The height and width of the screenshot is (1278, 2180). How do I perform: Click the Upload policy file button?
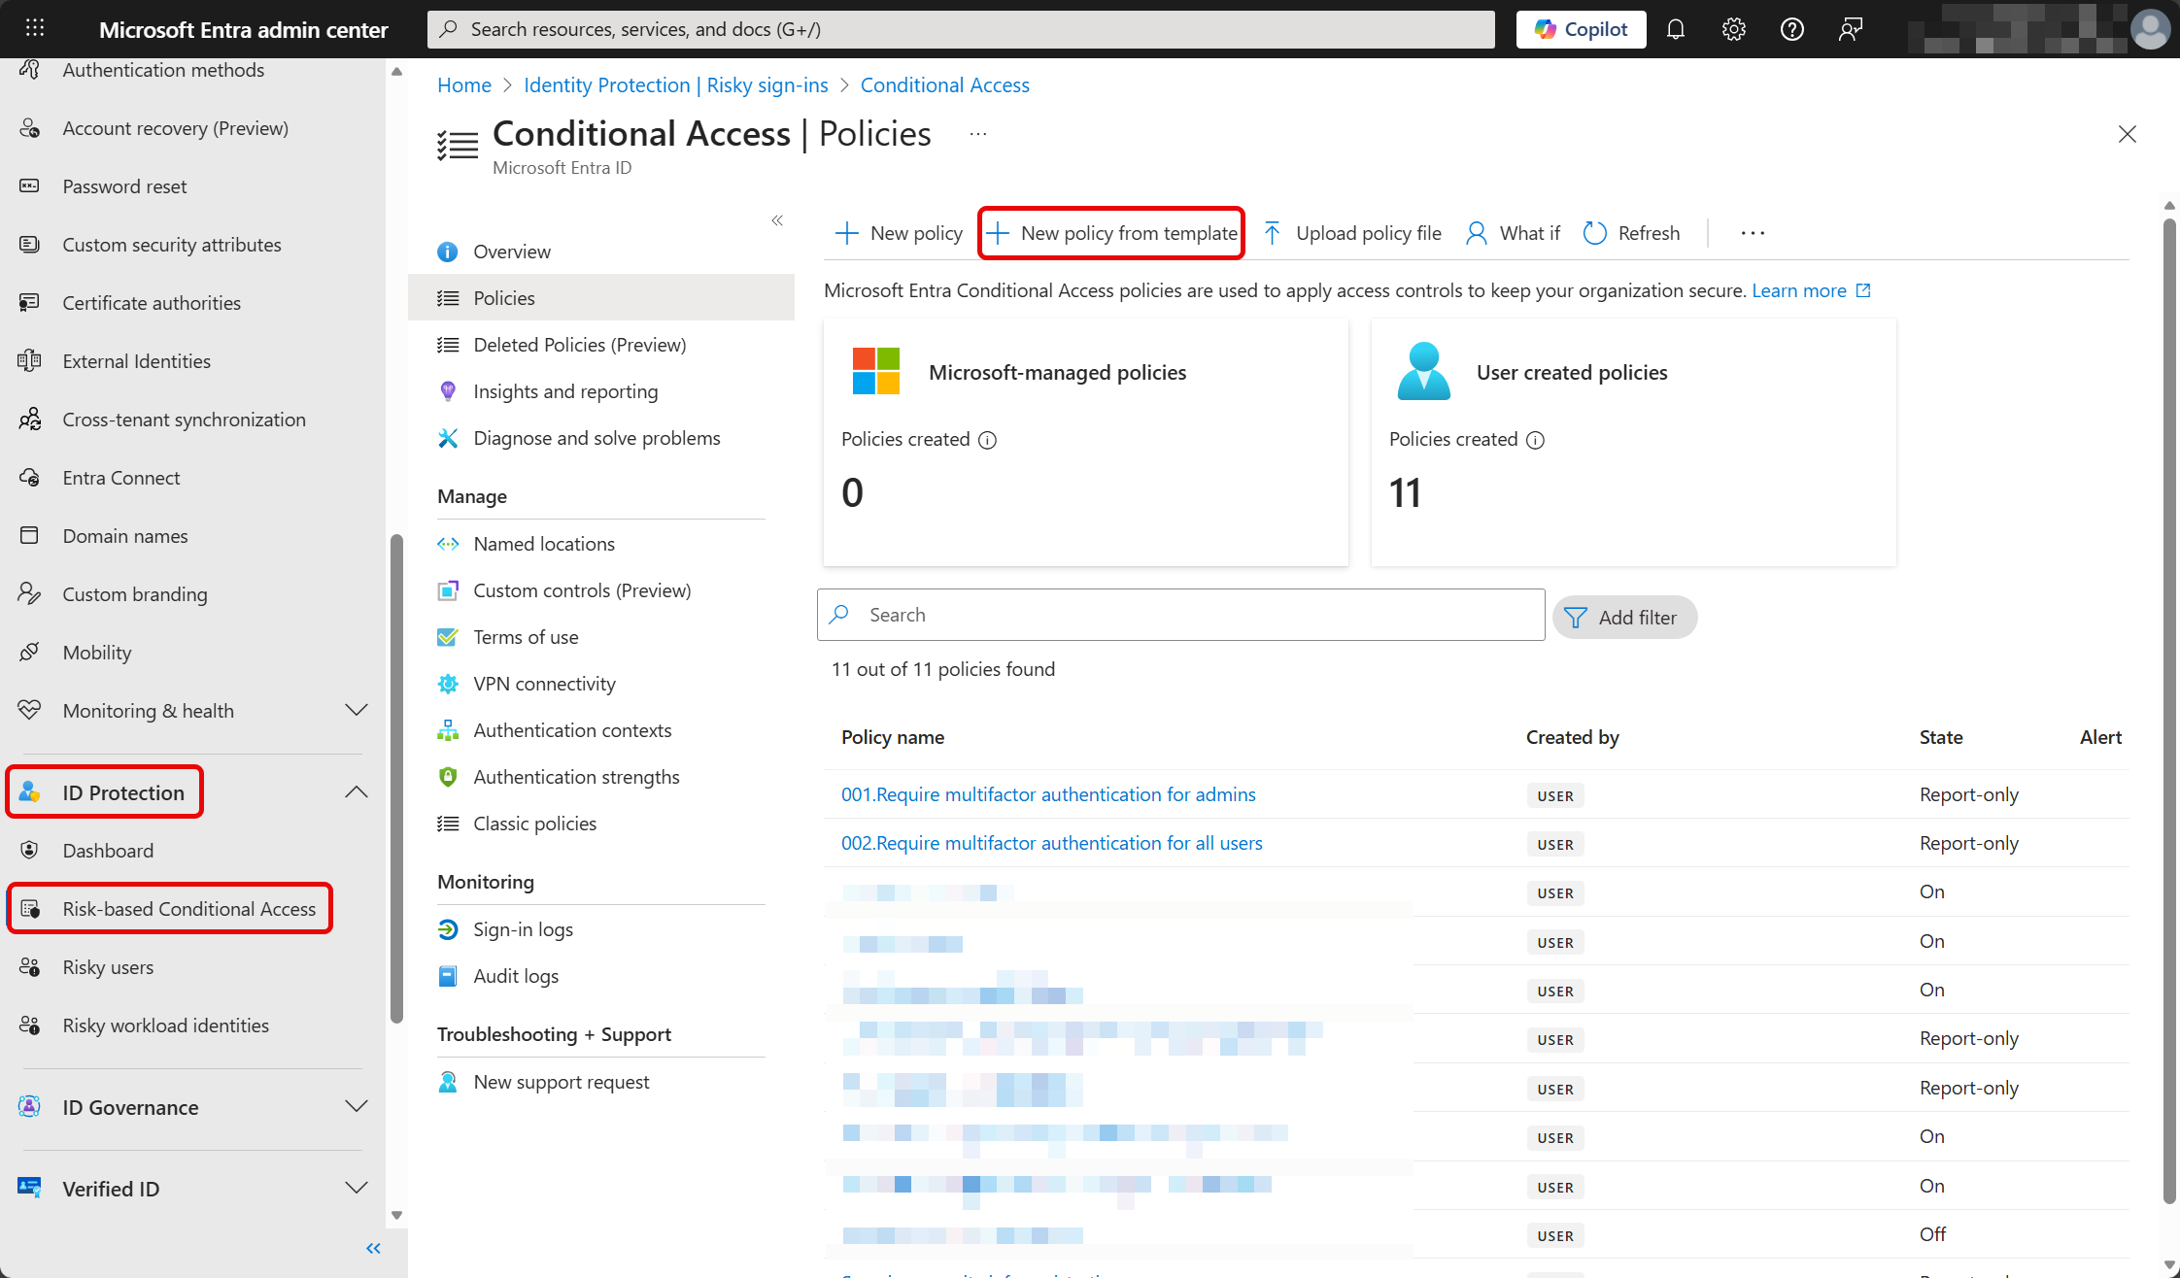1351,233
